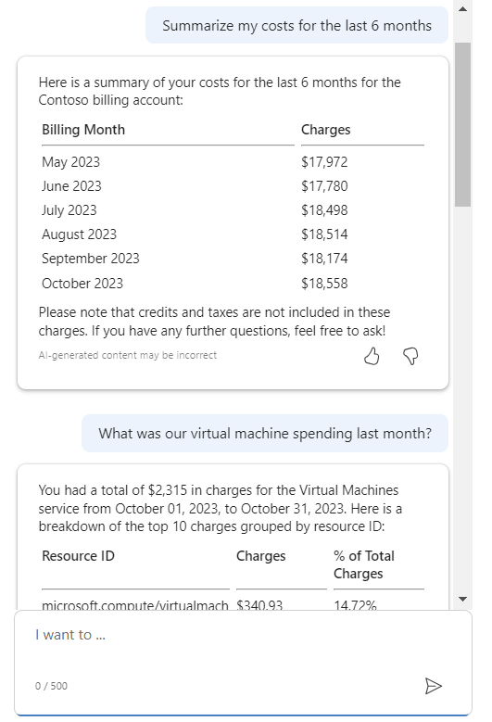Select the virtual machine spending question bubble
The image size is (492, 722).
(265, 433)
